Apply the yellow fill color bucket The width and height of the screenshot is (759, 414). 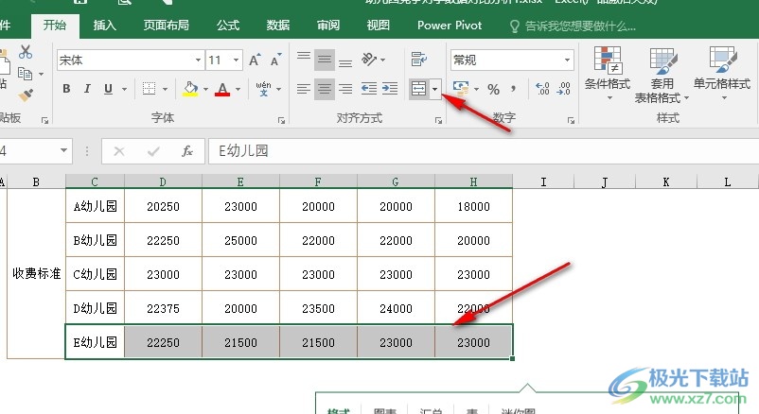coord(190,89)
